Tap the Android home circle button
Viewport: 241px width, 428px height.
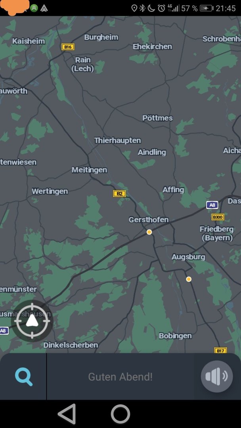pos(120,414)
